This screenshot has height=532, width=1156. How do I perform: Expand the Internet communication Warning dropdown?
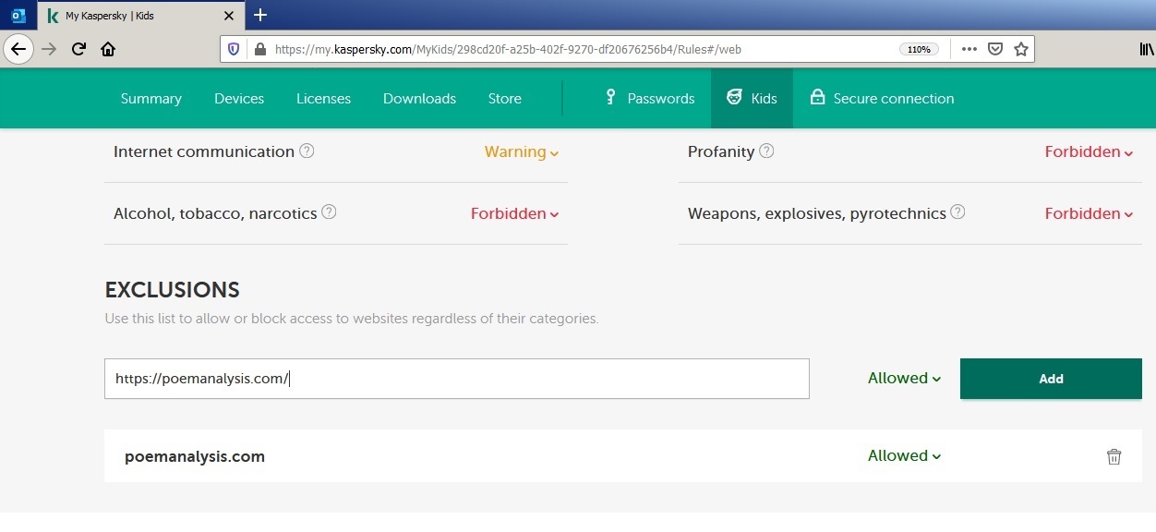coord(522,152)
